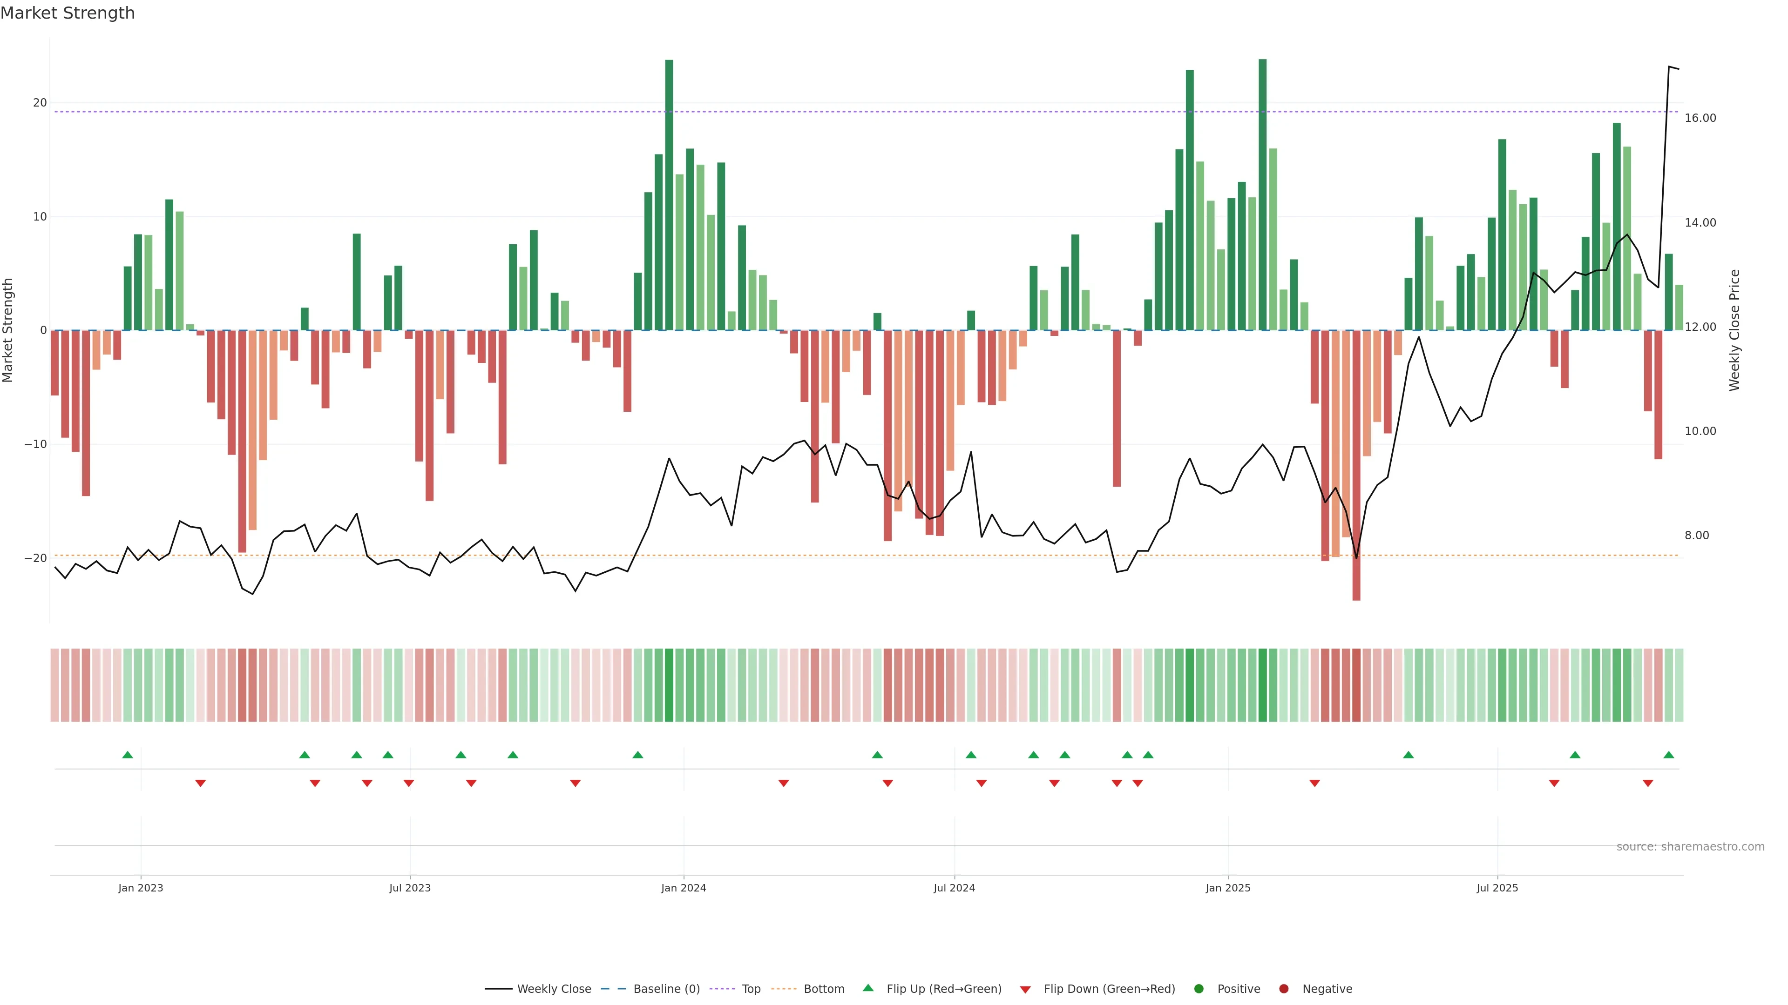The width and height of the screenshot is (1788, 1005).
Task: Click the first green flip-up triangle marker
Action: click(x=128, y=755)
